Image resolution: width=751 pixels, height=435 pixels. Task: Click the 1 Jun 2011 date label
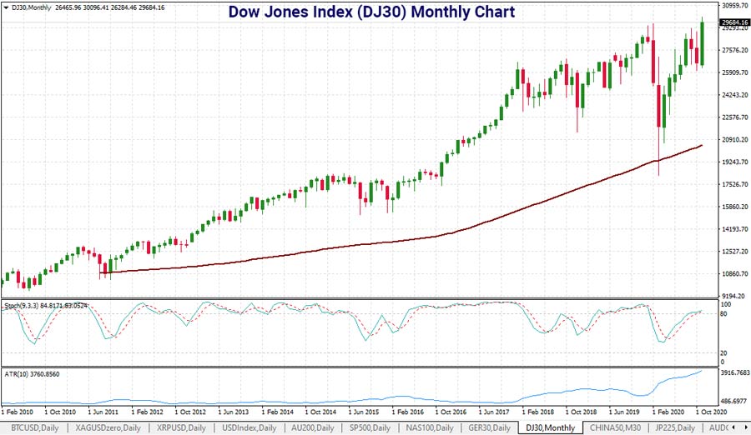tap(103, 412)
